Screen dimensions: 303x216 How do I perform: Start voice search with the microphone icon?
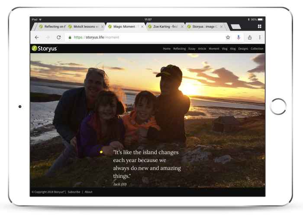(x=239, y=38)
